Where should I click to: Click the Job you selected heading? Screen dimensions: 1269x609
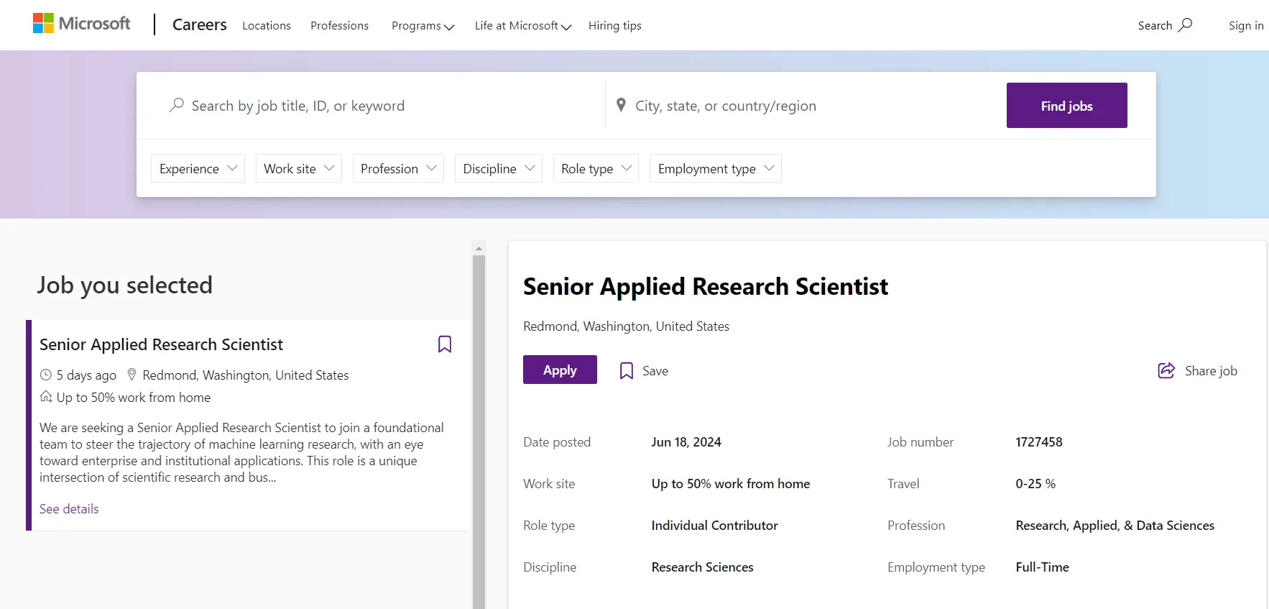coord(124,285)
